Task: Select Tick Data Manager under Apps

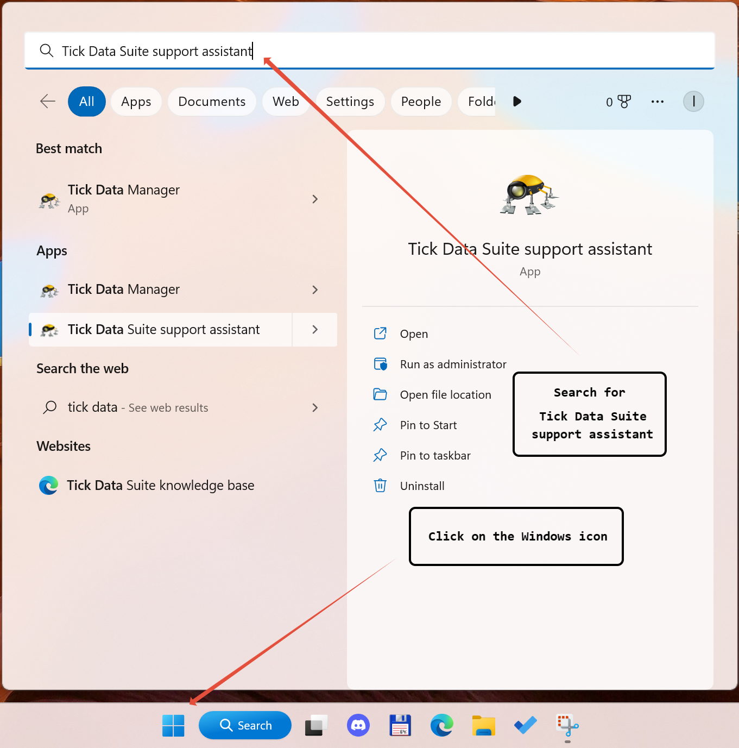Action: [161, 290]
